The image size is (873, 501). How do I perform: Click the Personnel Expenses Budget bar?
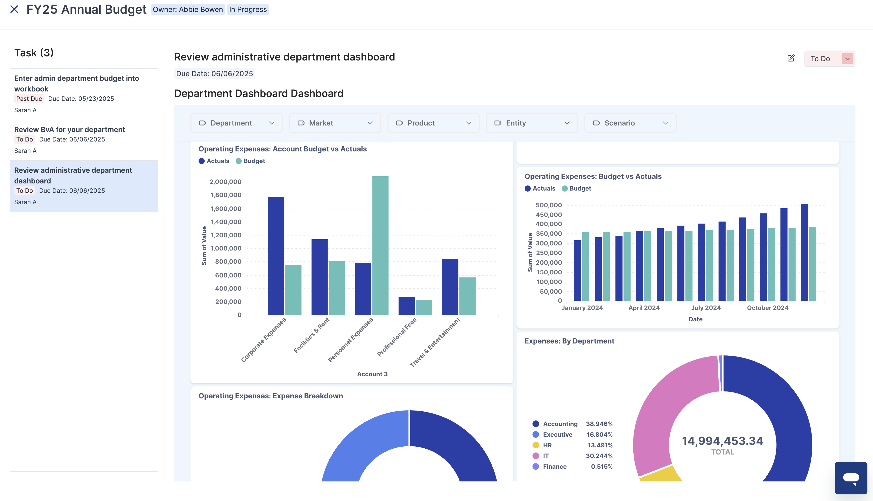[x=380, y=246]
